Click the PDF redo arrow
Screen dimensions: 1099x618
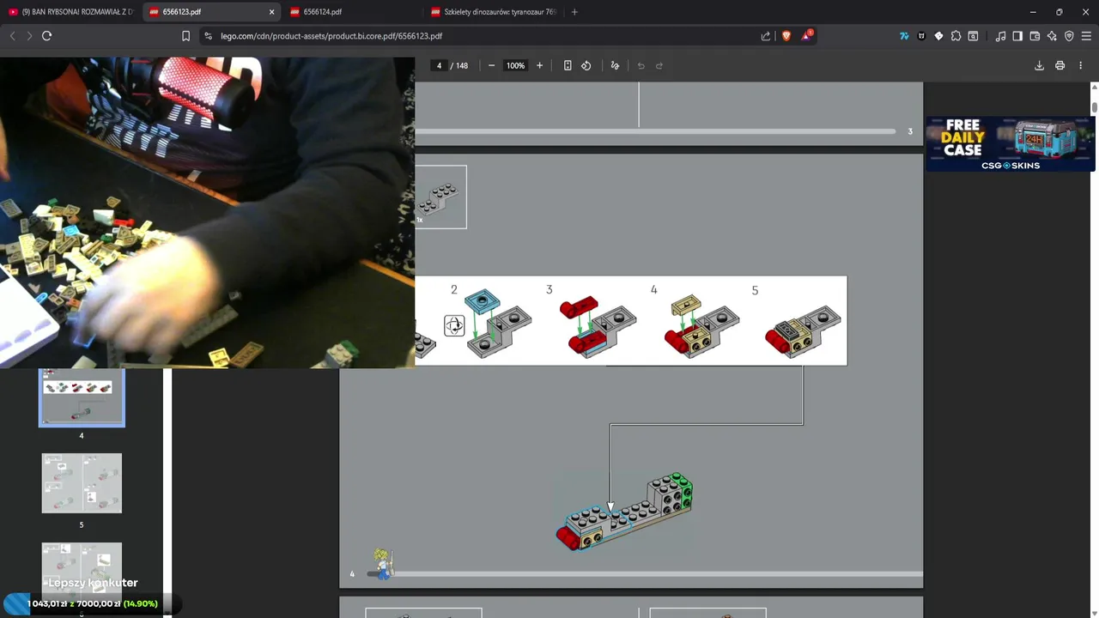pyautogui.click(x=659, y=65)
